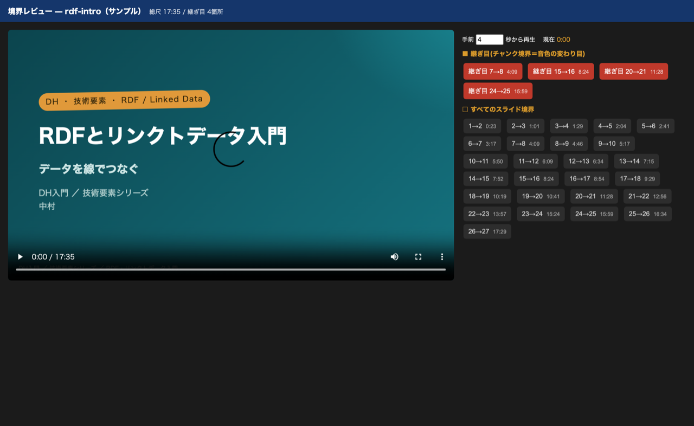Focus the seconds-before input field
The width and height of the screenshot is (694, 426).
pos(490,40)
